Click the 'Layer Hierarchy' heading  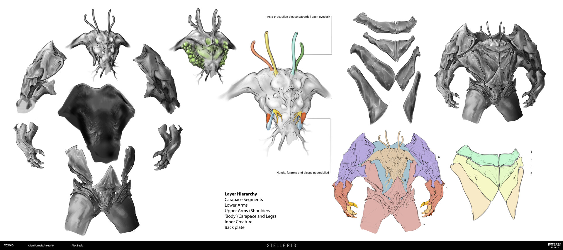[241, 194]
